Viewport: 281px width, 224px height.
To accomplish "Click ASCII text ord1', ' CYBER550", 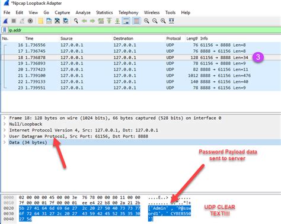I will (170, 213).
